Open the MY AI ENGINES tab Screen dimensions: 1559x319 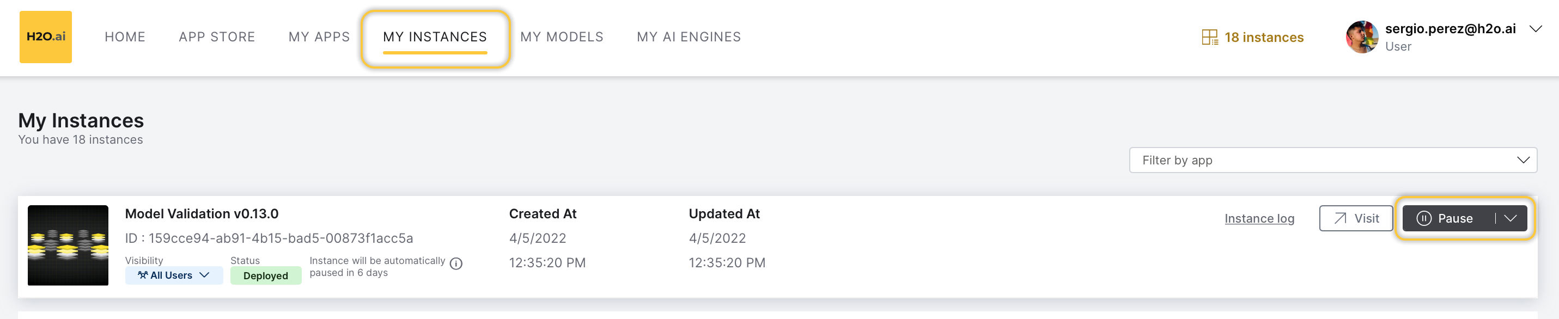click(x=688, y=37)
